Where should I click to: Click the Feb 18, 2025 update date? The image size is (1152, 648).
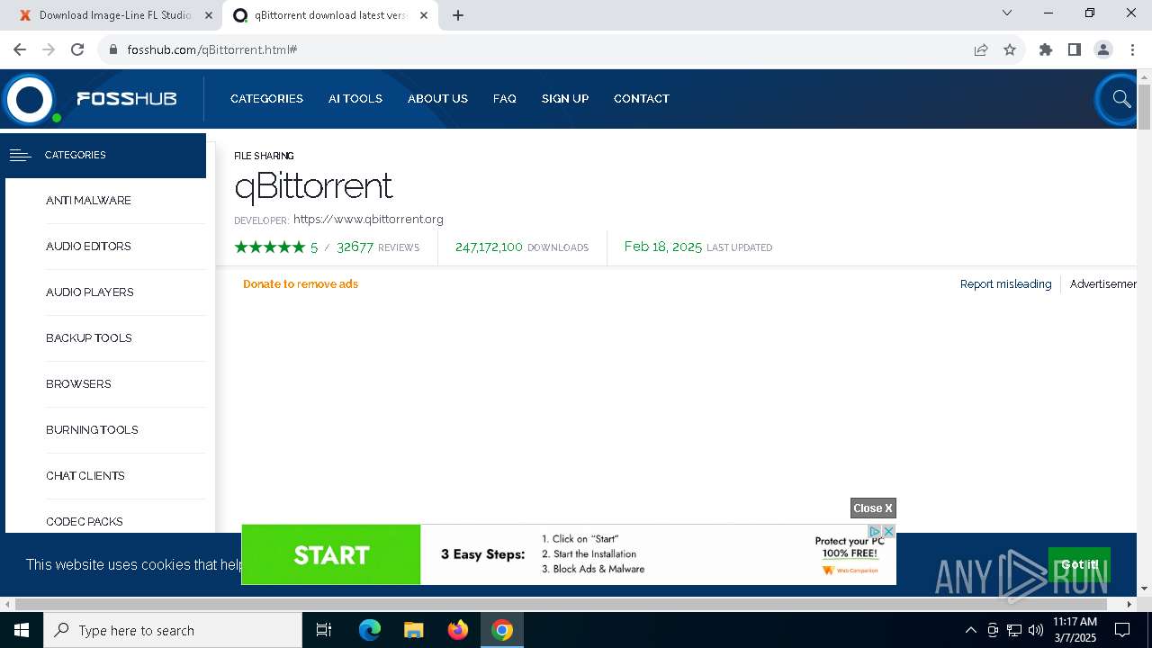coord(663,247)
